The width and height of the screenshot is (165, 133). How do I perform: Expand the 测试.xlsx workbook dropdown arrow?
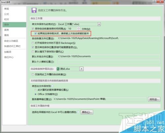coord(82,69)
